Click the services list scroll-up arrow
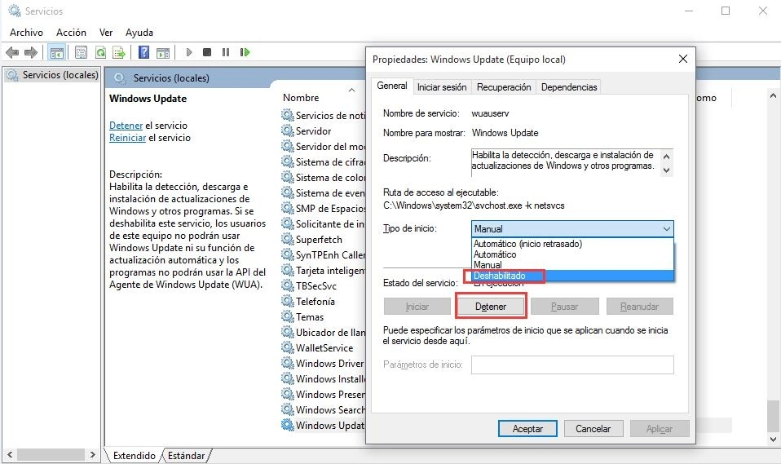781x464 pixels. (x=773, y=95)
